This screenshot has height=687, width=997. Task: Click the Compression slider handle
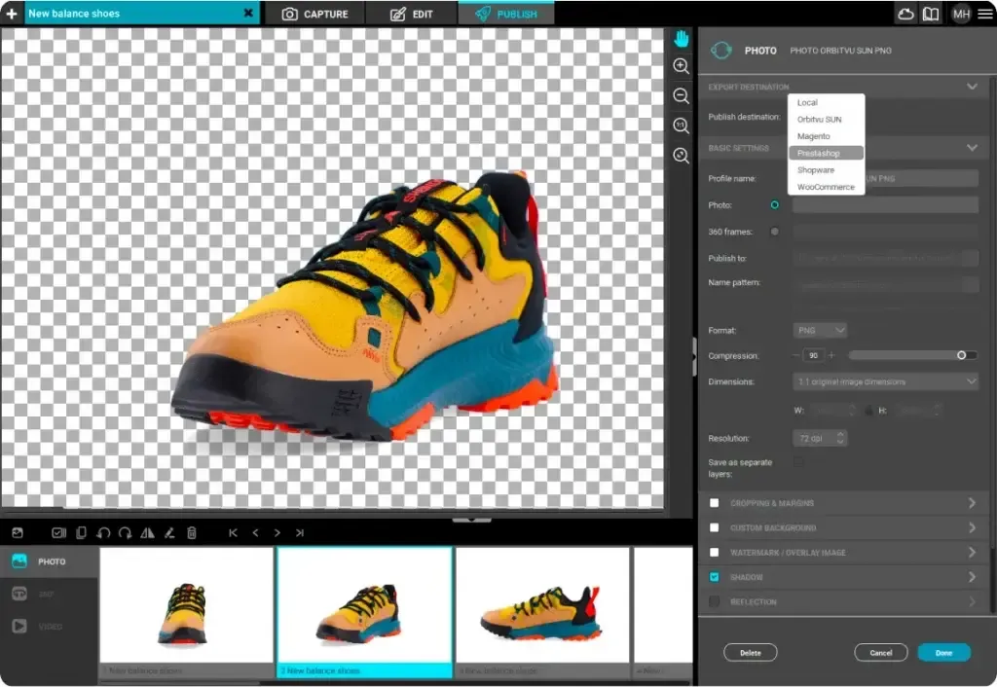point(961,355)
